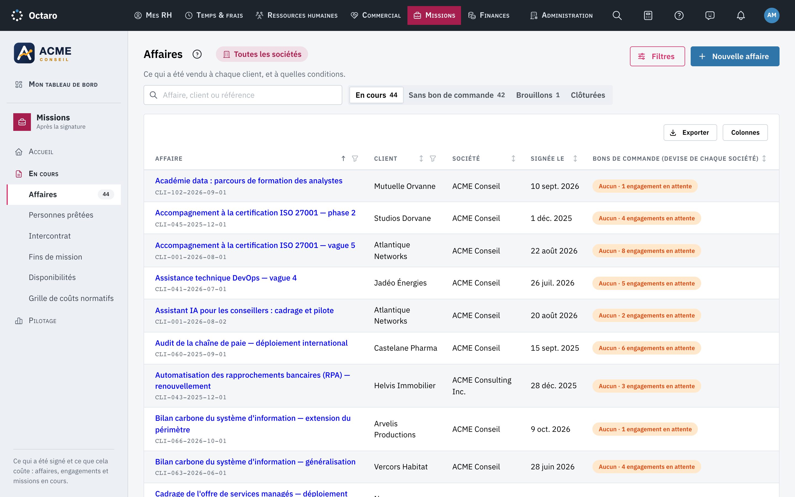
Task: Open the search magnifier in top bar
Action: pyautogui.click(x=617, y=15)
